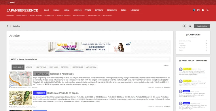Tick the checkbox for Historical Periods of Japan
Image resolution: width=216 pixels, height=111 pixels.
(10, 107)
